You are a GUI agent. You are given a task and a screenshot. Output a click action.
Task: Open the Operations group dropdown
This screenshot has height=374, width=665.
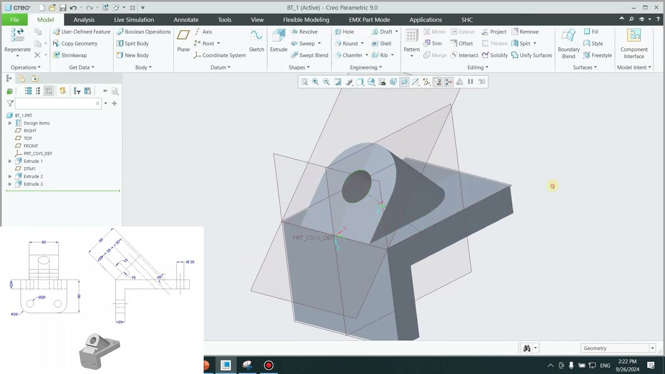[x=25, y=68]
